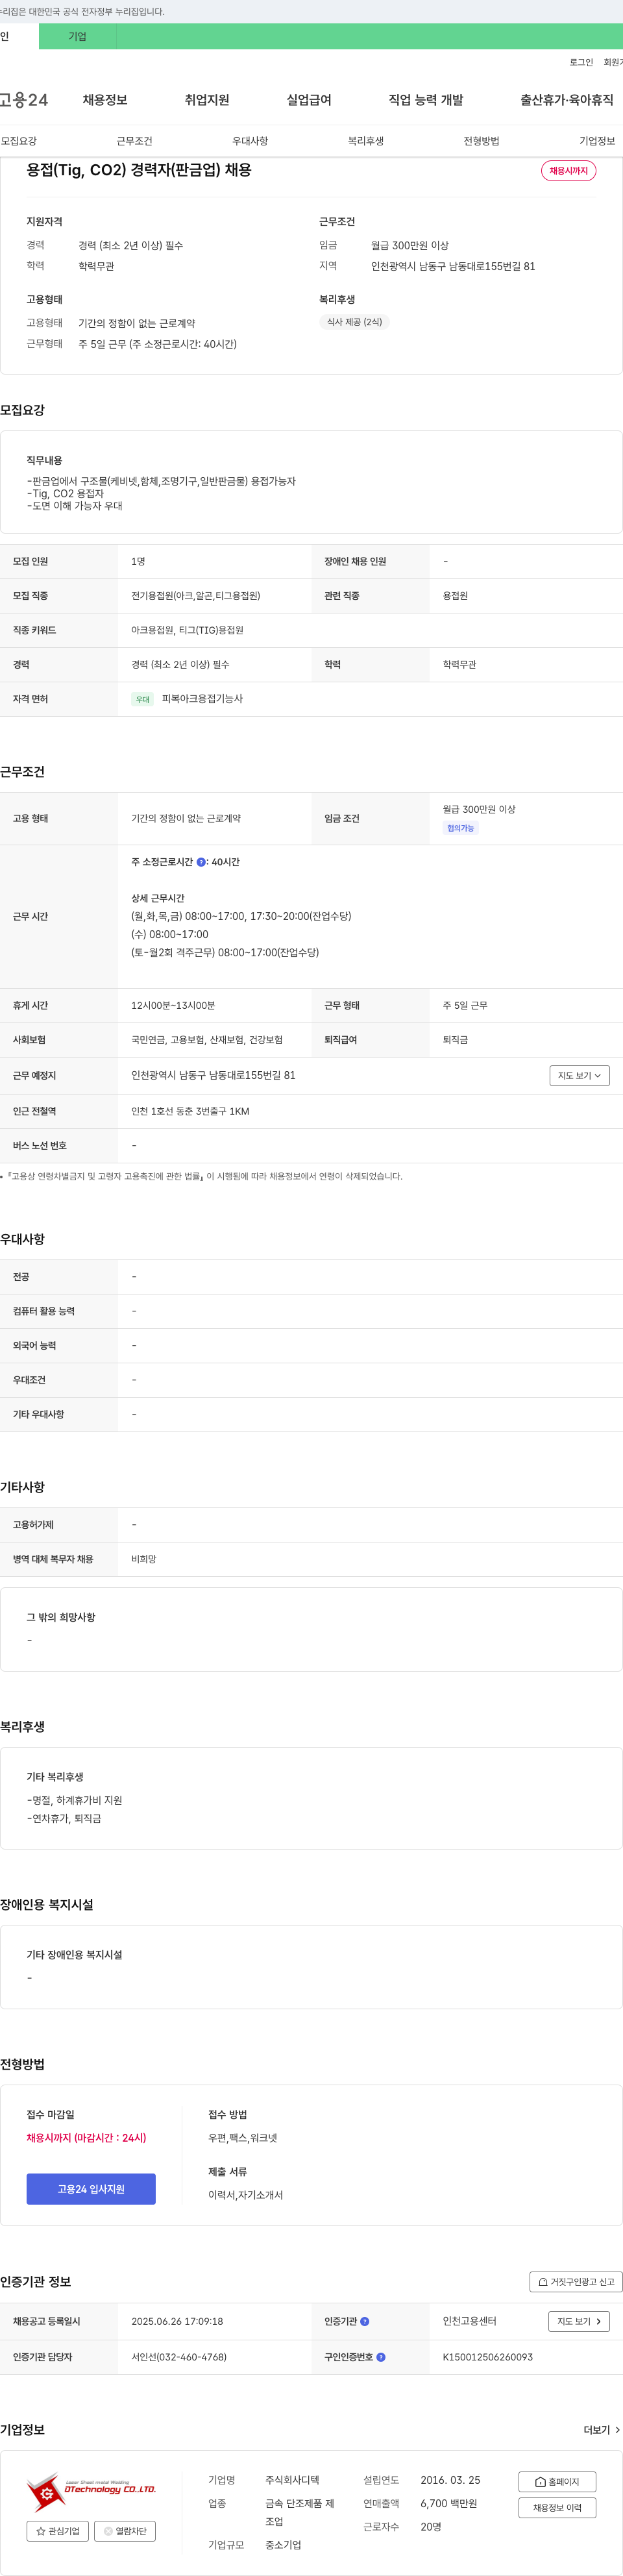Select the 2016. 03. 25 founding date

450,2480
